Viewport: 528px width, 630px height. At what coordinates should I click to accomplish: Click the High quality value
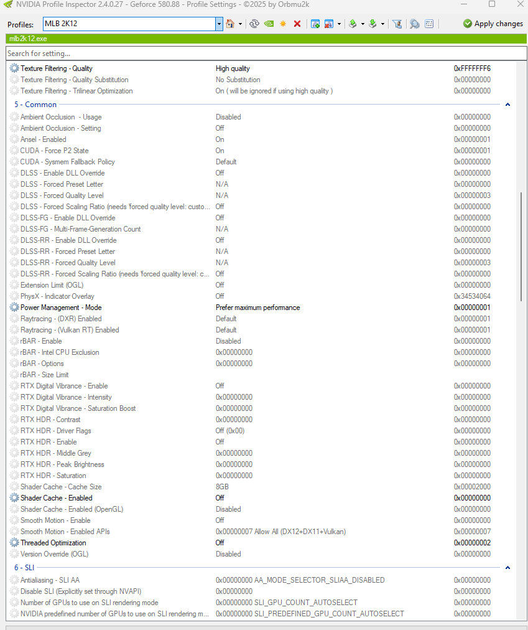233,68
